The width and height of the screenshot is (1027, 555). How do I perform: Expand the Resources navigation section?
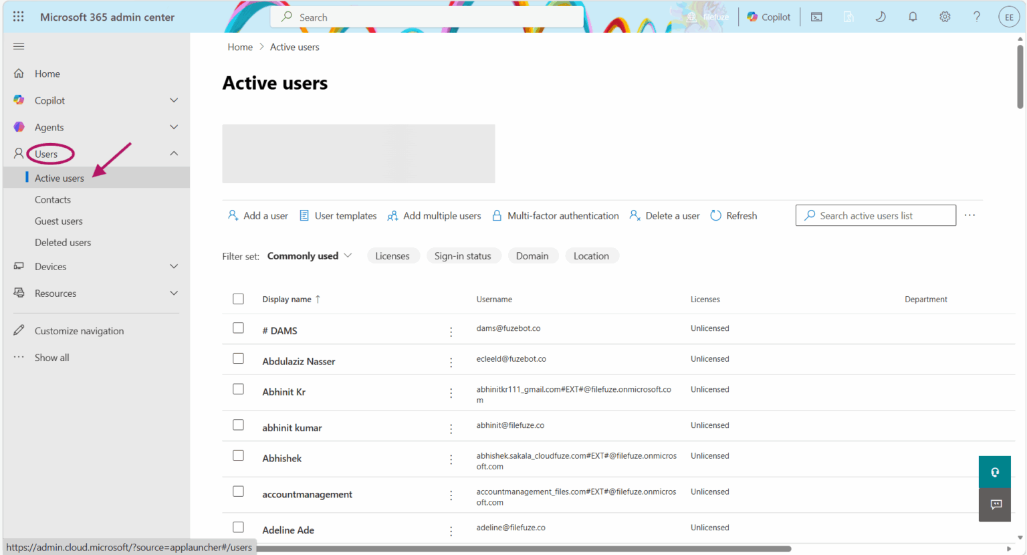[x=174, y=293]
